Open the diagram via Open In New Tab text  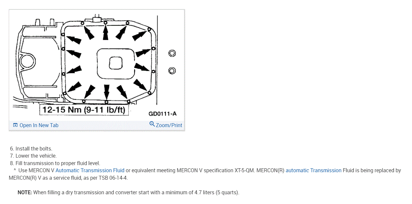(39, 125)
